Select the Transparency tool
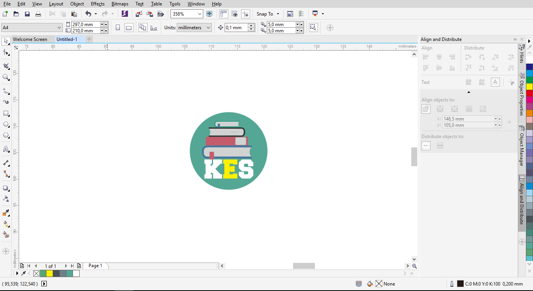 (x=6, y=199)
